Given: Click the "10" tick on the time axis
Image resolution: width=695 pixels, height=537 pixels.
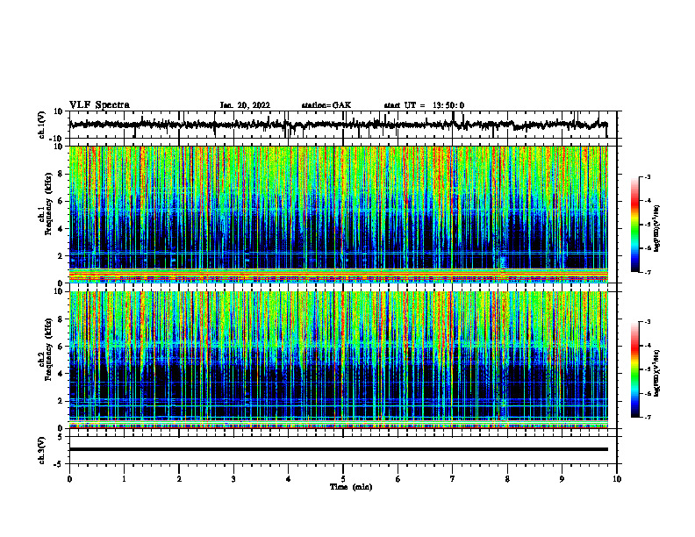Looking at the screenshot, I should click(617, 479).
